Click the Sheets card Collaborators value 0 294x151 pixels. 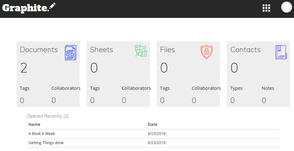pyautogui.click(x=124, y=100)
